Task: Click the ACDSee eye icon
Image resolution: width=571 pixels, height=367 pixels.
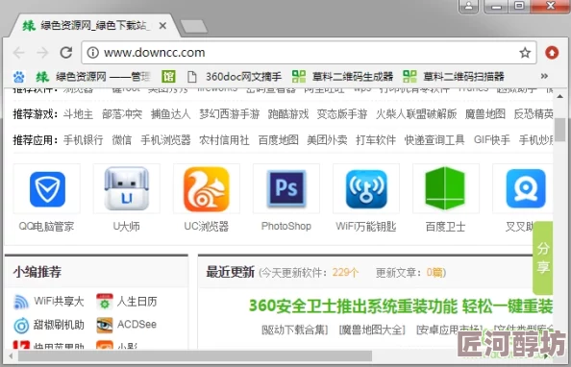Action: tap(105, 325)
